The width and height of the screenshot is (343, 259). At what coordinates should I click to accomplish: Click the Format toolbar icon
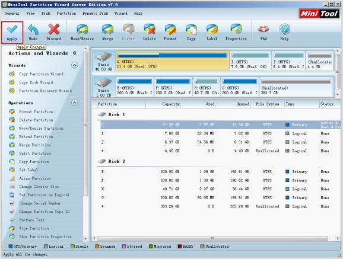[x=170, y=30]
